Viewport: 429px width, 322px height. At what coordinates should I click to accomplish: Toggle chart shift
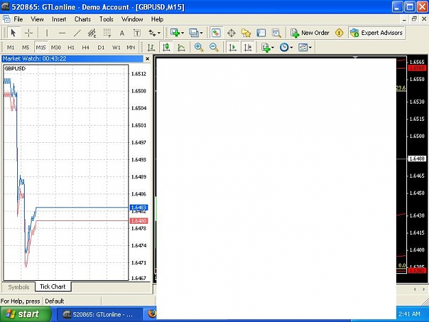248,47
